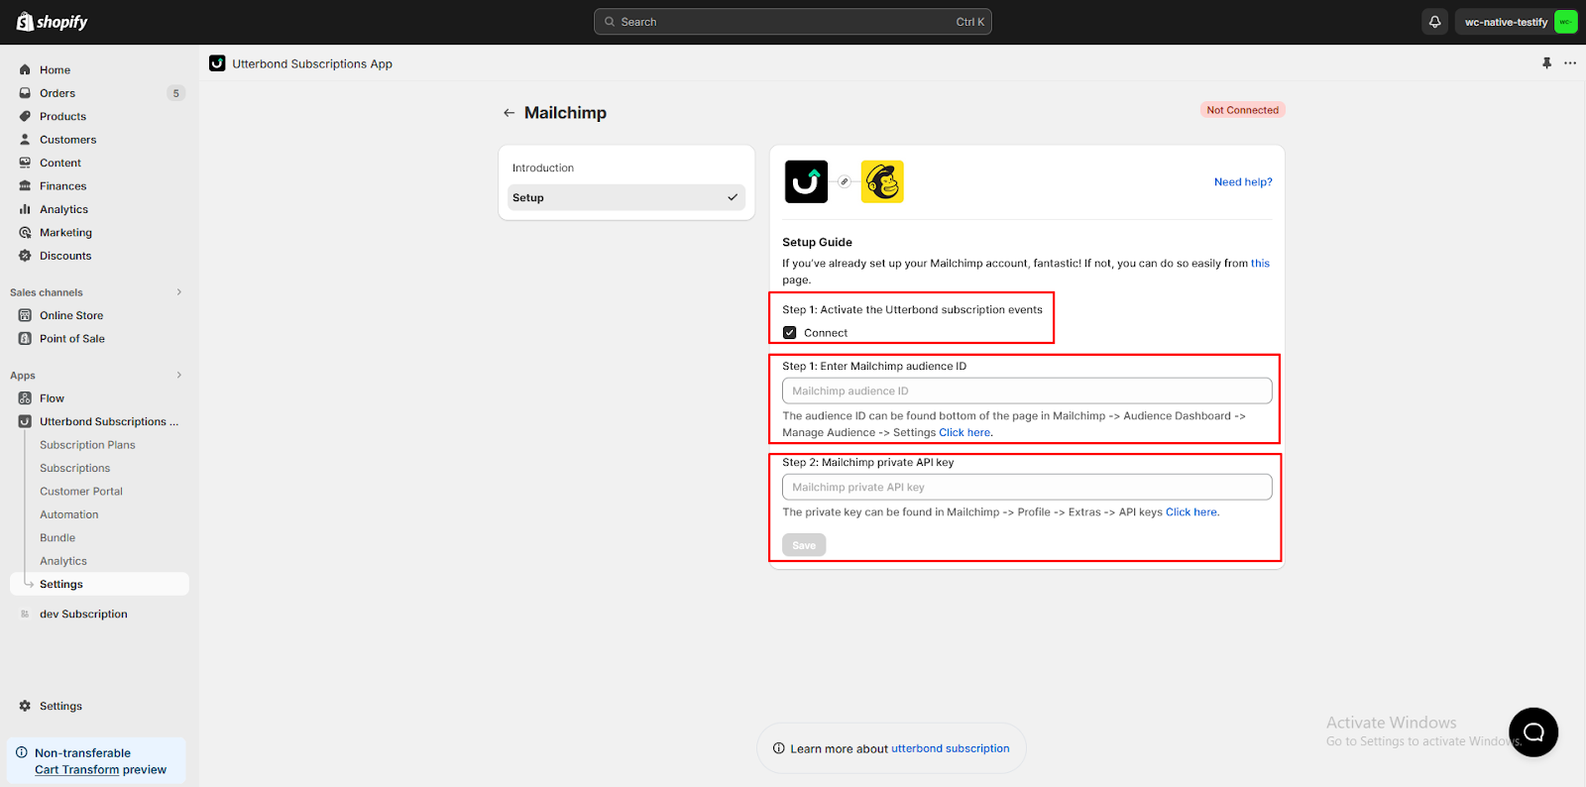Click the Analytics bar chart icon
The width and height of the screenshot is (1586, 787).
[x=25, y=209]
